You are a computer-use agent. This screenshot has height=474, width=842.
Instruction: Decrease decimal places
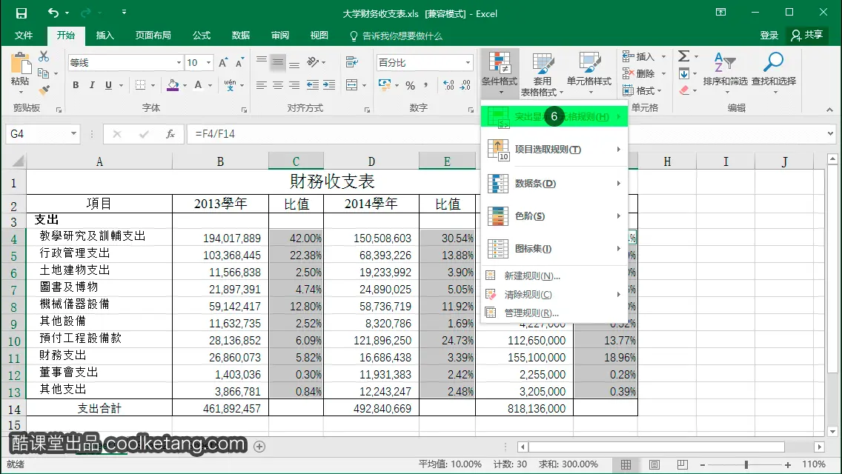[465, 85]
